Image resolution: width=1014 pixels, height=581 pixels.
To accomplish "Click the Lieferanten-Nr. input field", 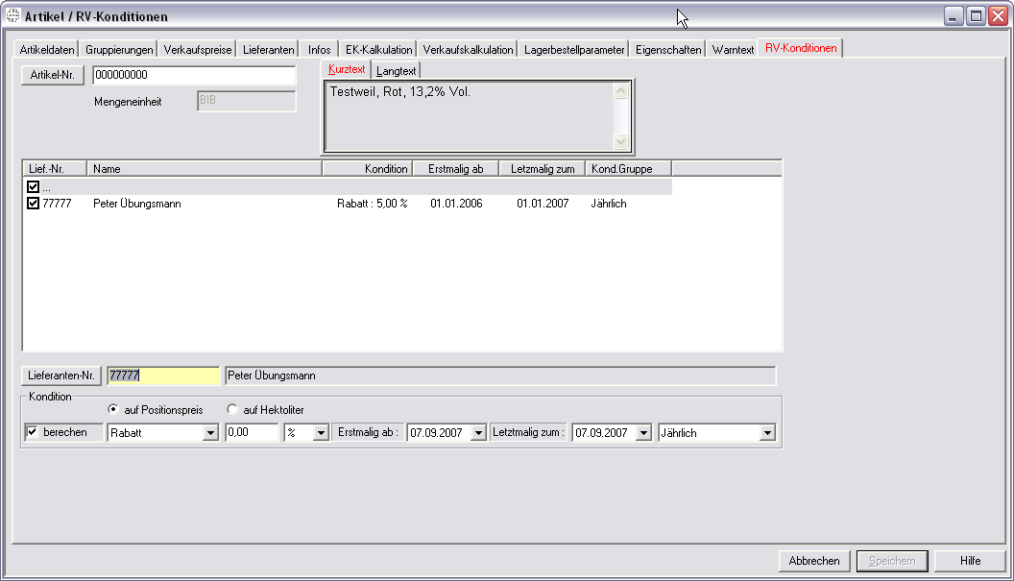I will click(162, 375).
